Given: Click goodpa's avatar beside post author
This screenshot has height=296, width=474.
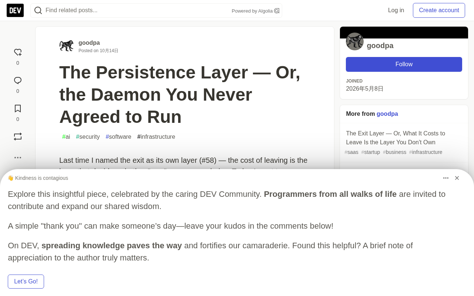Looking at the screenshot, I should [67, 46].
